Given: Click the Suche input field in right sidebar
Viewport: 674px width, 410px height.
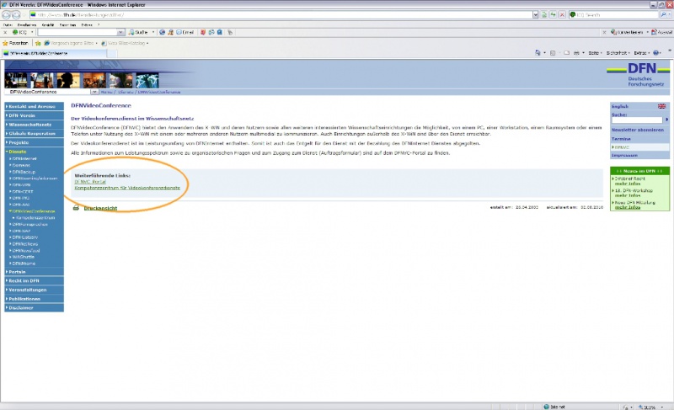Looking at the screenshot, I should (x=637, y=120).
